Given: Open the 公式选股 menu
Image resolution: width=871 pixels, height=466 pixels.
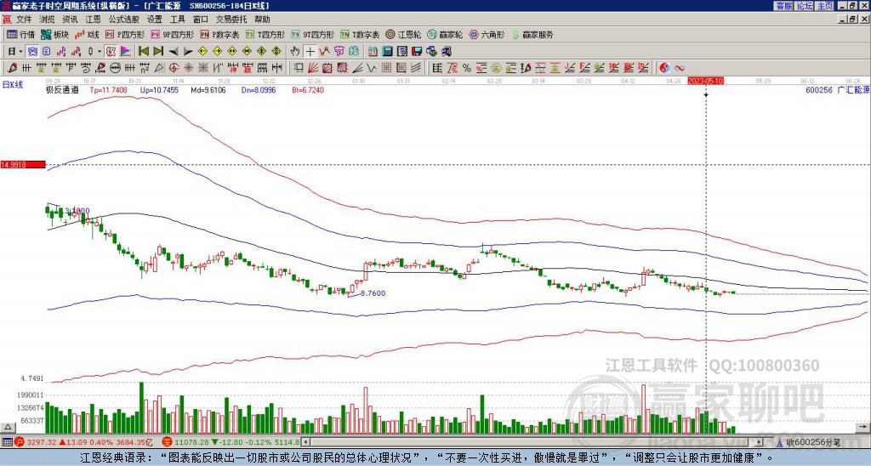Looking at the screenshot, I should pos(124,20).
